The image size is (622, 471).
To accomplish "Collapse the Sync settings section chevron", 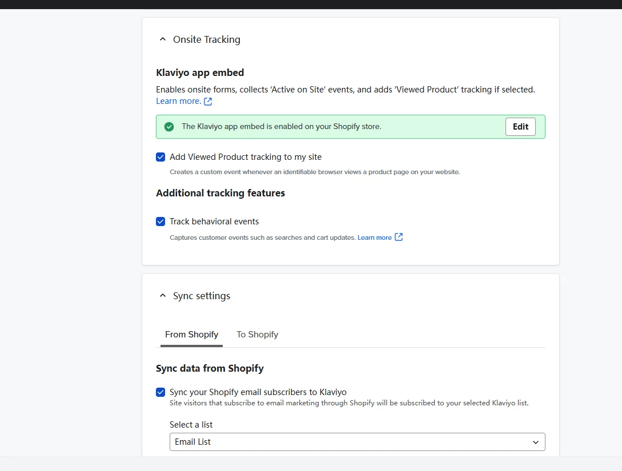I will 163,296.
